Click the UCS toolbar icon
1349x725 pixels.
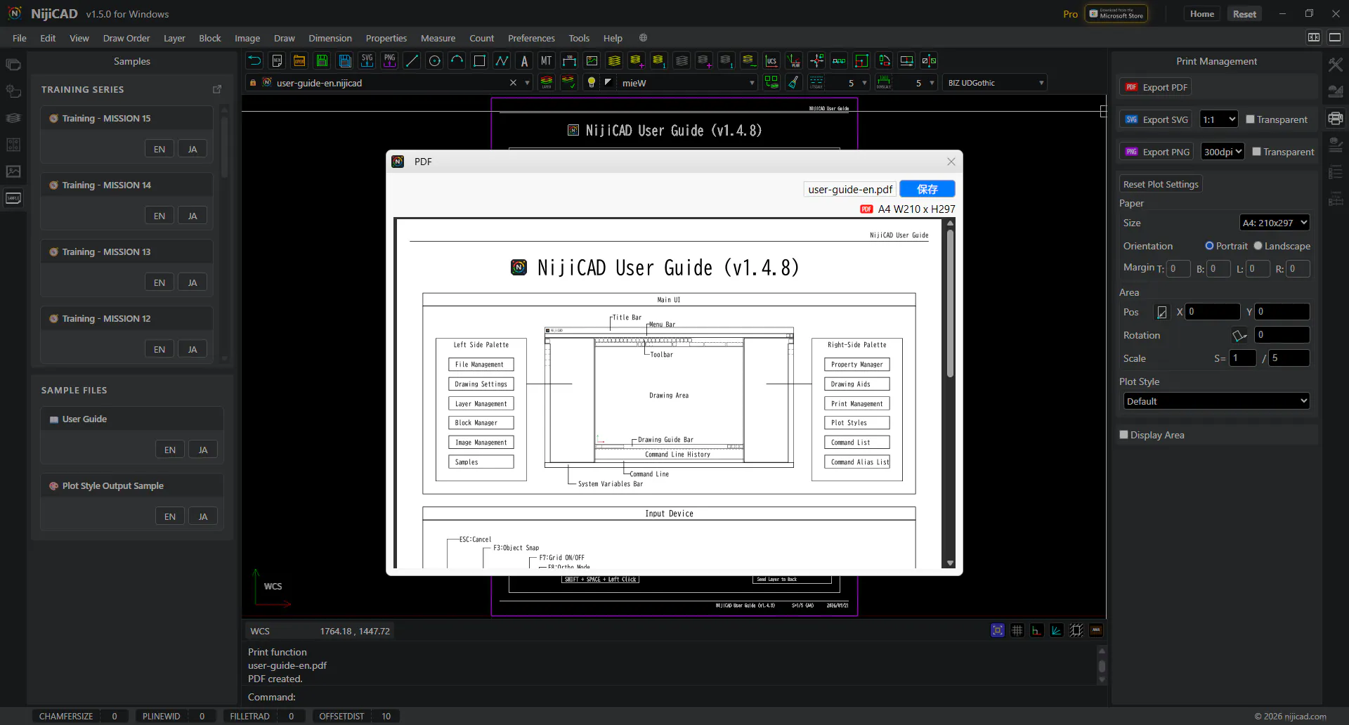tap(771, 61)
